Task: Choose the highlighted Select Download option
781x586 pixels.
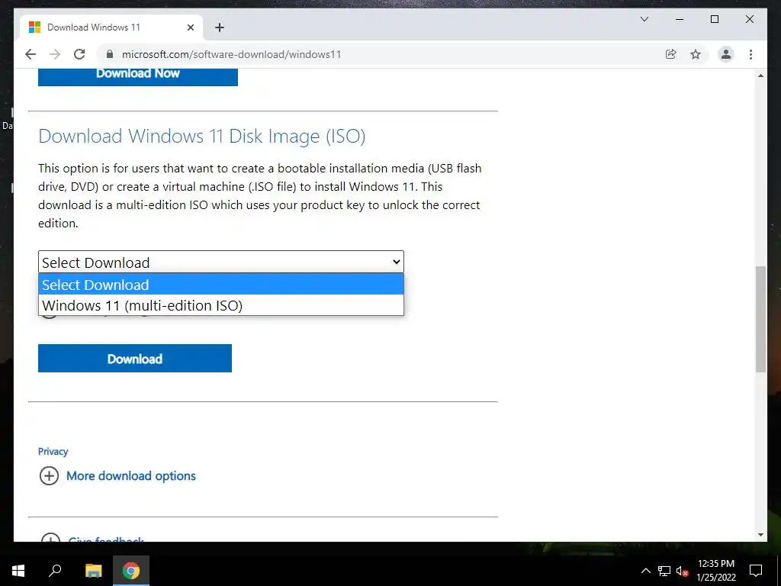Action: coord(221,285)
